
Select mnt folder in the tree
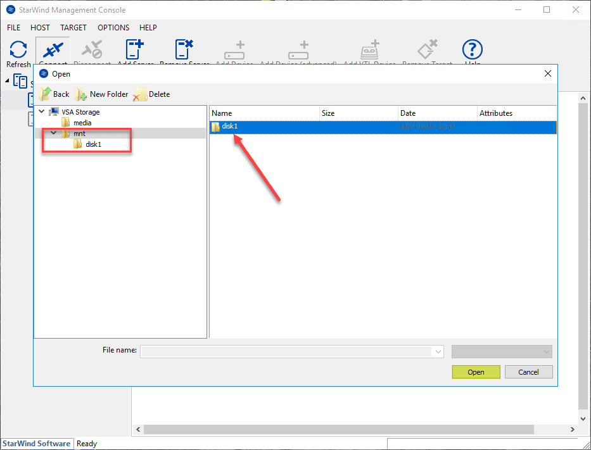[x=80, y=134]
